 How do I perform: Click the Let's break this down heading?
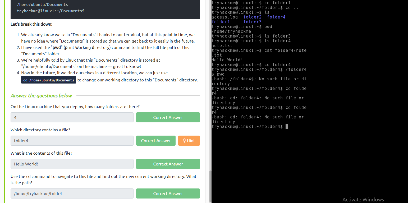coord(31,24)
